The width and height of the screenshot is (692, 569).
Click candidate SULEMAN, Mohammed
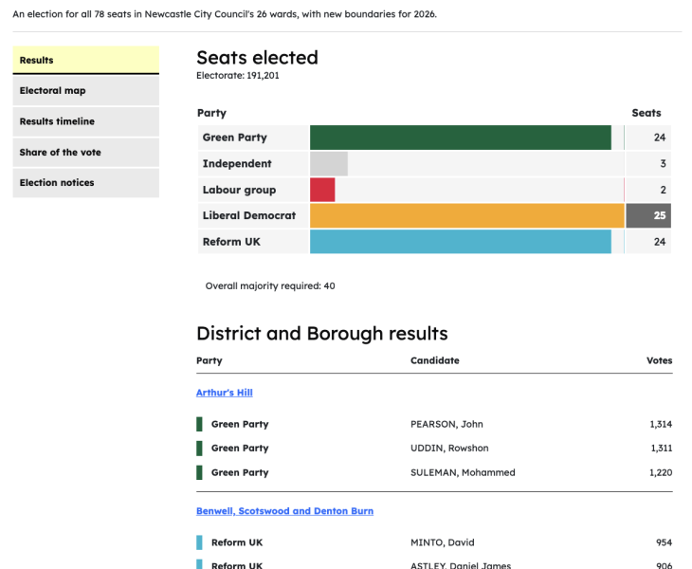[463, 472]
